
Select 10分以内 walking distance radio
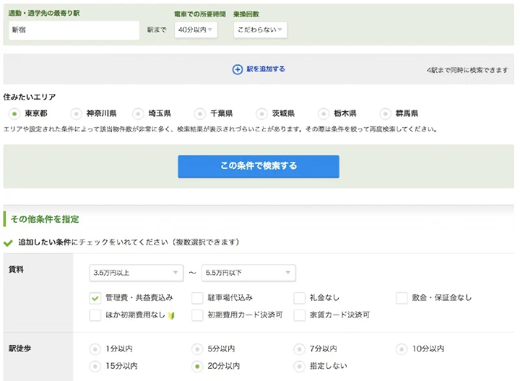[x=402, y=349]
